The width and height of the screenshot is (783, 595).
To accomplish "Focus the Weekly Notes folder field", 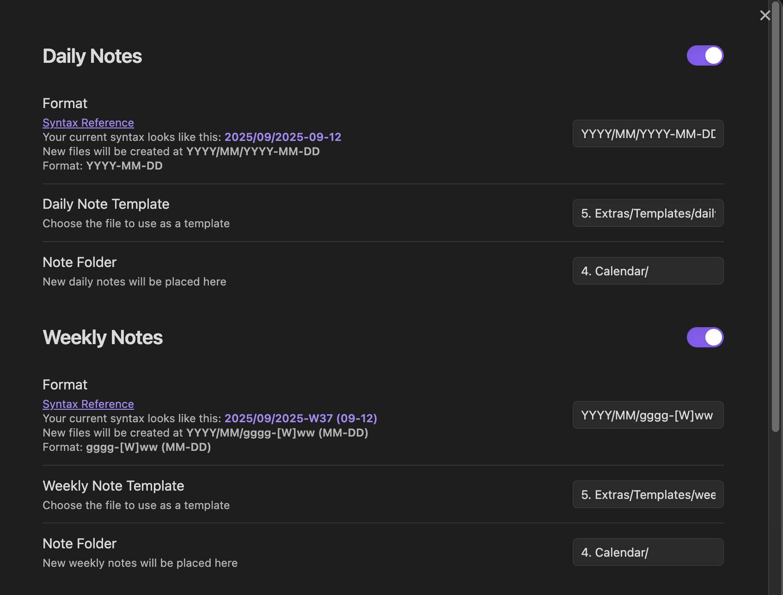I will 648,552.
